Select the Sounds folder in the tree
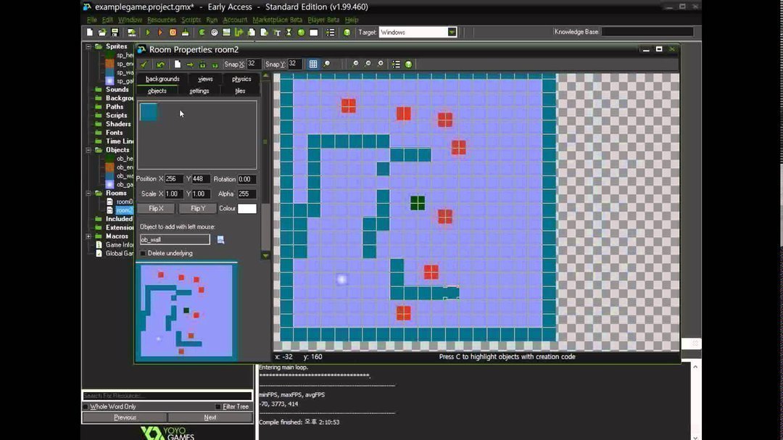 point(117,89)
